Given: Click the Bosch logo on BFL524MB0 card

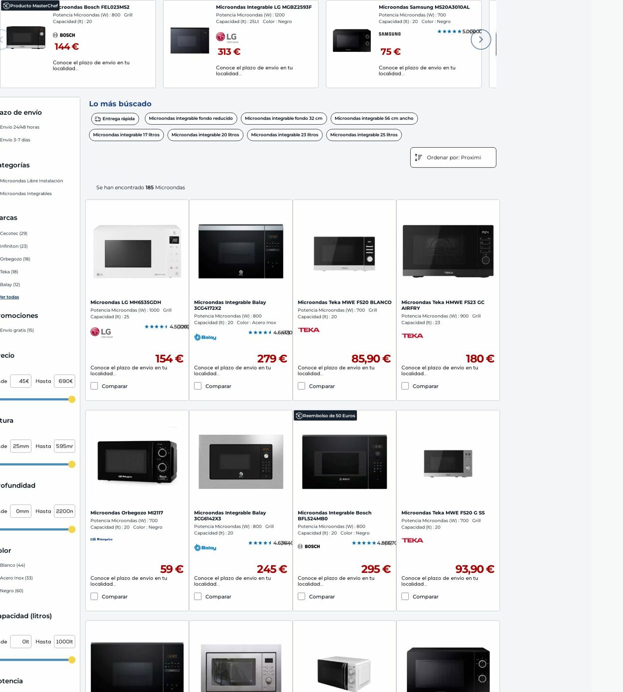Looking at the screenshot, I should click(x=309, y=546).
